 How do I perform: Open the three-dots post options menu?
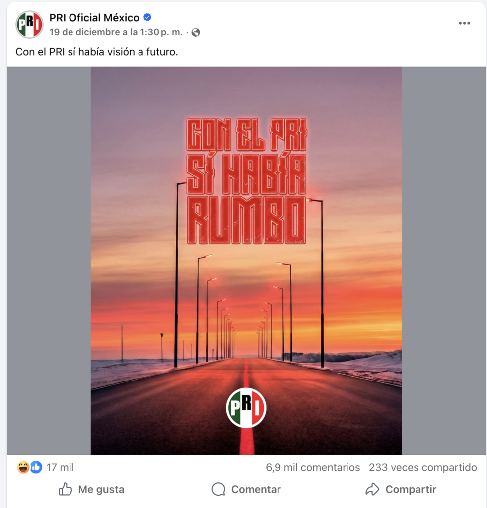click(x=464, y=23)
